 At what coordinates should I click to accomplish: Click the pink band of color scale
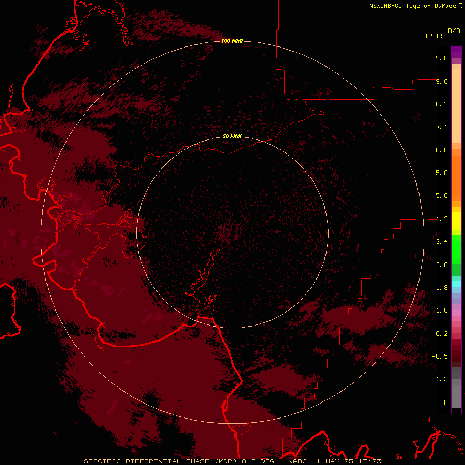456,313
